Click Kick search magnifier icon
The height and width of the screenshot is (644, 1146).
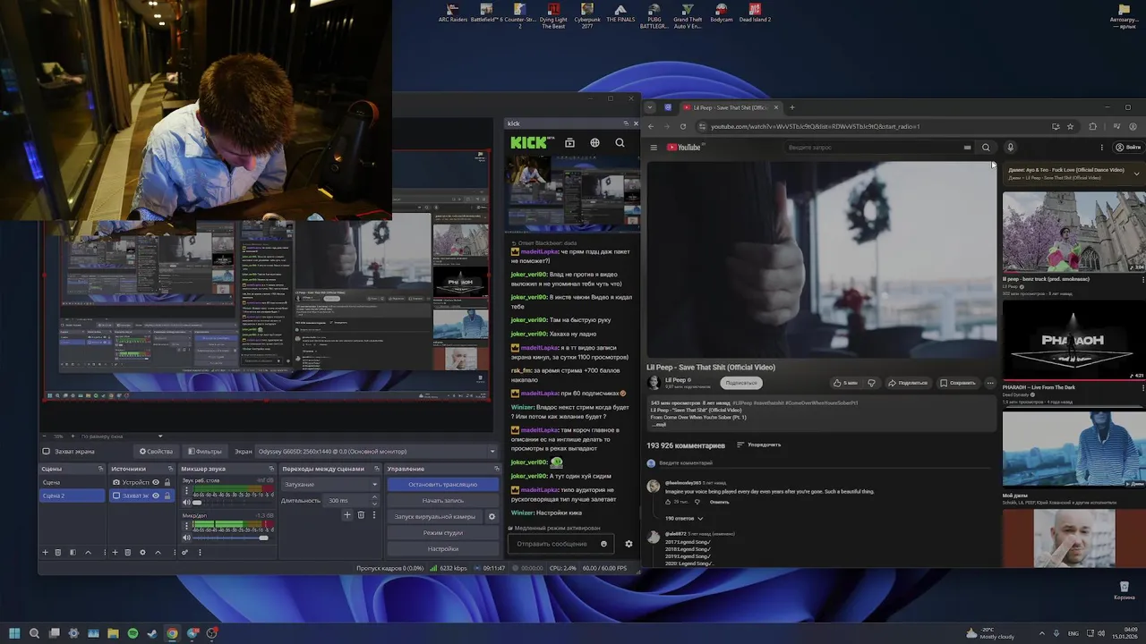click(620, 142)
